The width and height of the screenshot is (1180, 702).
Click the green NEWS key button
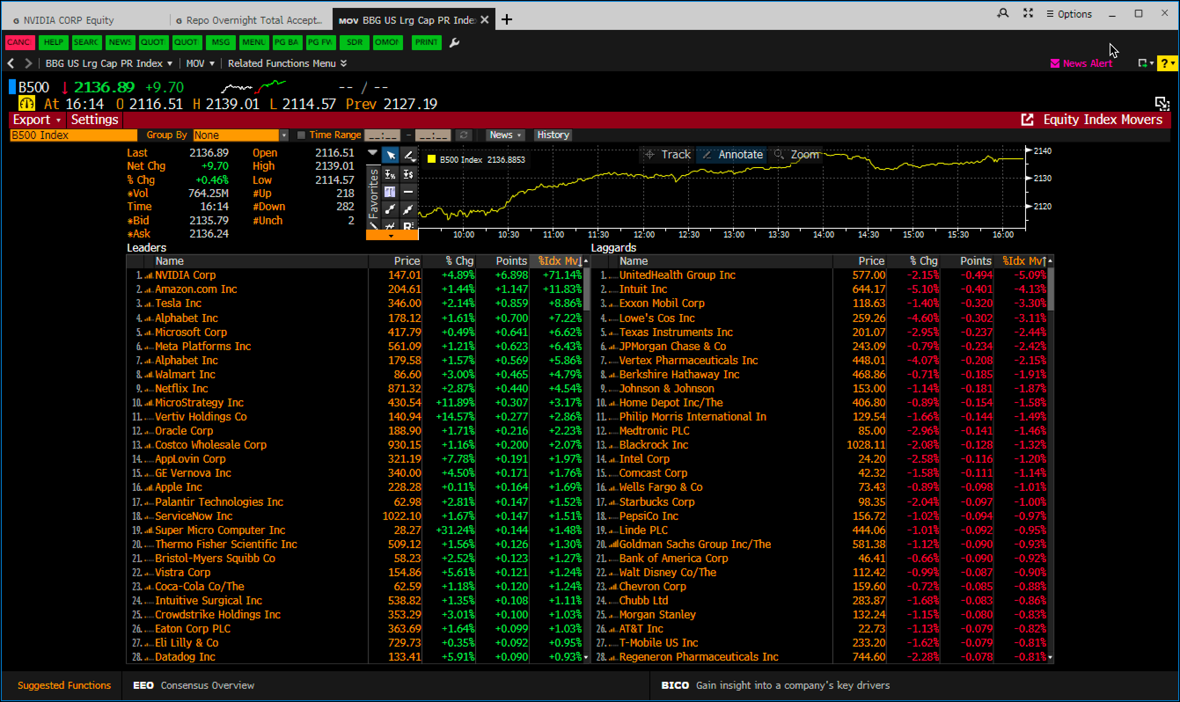(x=120, y=43)
